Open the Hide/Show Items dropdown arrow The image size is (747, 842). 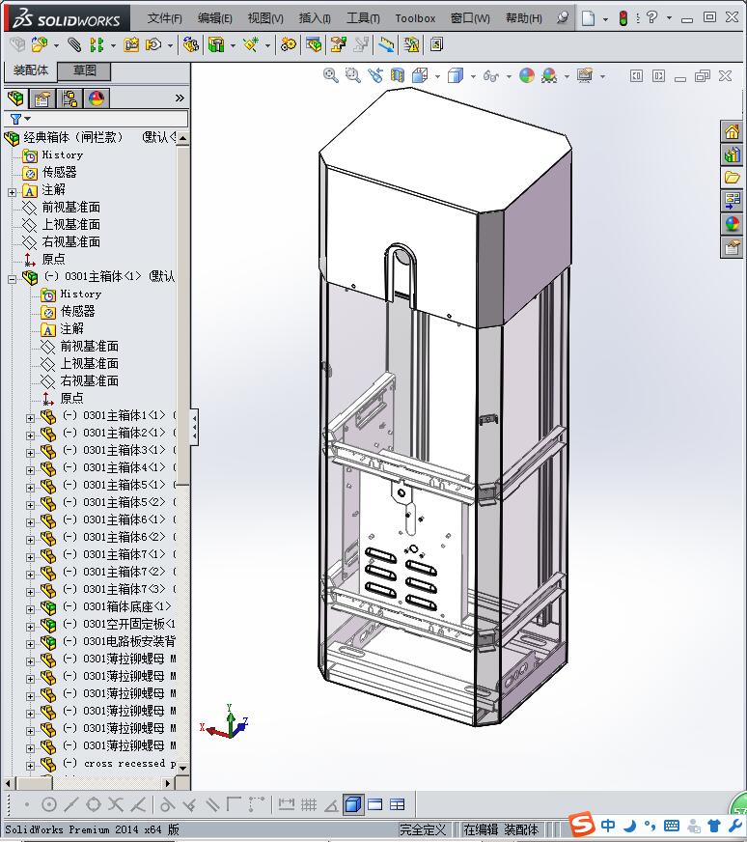509,77
